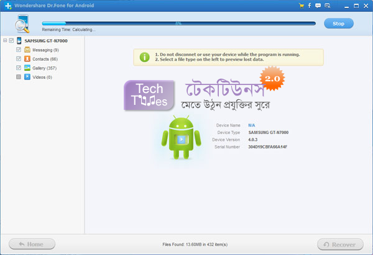Click the Contacts person icon

click(27, 59)
